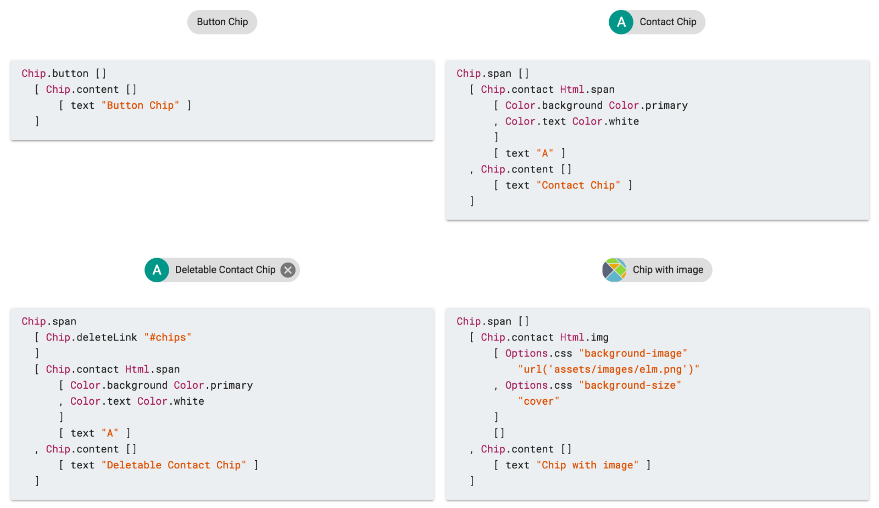Viewport: 879px width, 508px height.
Task: Click "Contact Chip" string in code
Action: [578, 186]
